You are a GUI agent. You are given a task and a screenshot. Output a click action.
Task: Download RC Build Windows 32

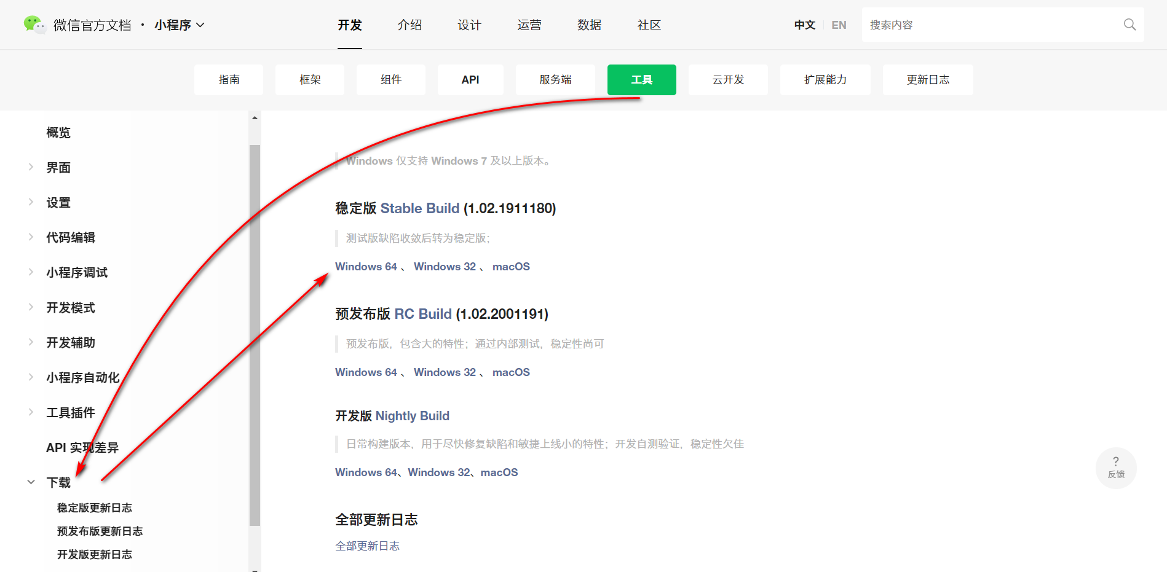(445, 372)
